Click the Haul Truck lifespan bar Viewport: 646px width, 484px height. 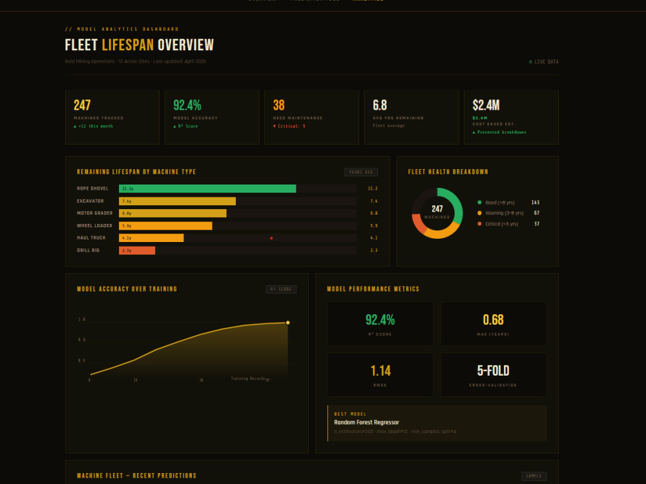(x=151, y=238)
